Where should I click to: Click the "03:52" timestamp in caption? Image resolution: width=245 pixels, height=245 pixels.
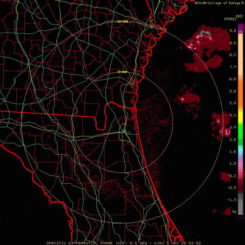click(x=195, y=243)
